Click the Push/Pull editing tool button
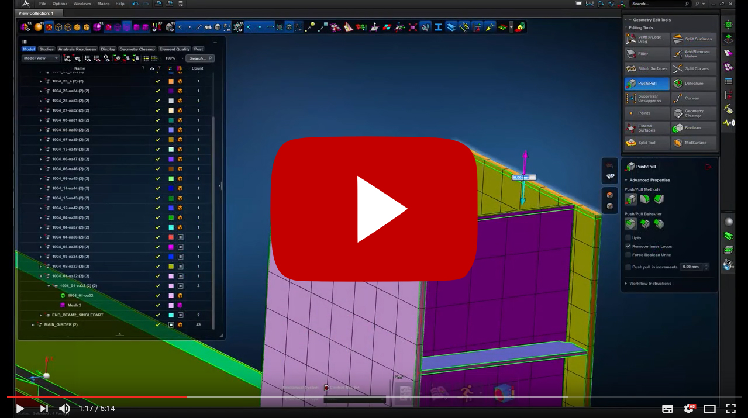 pos(647,84)
